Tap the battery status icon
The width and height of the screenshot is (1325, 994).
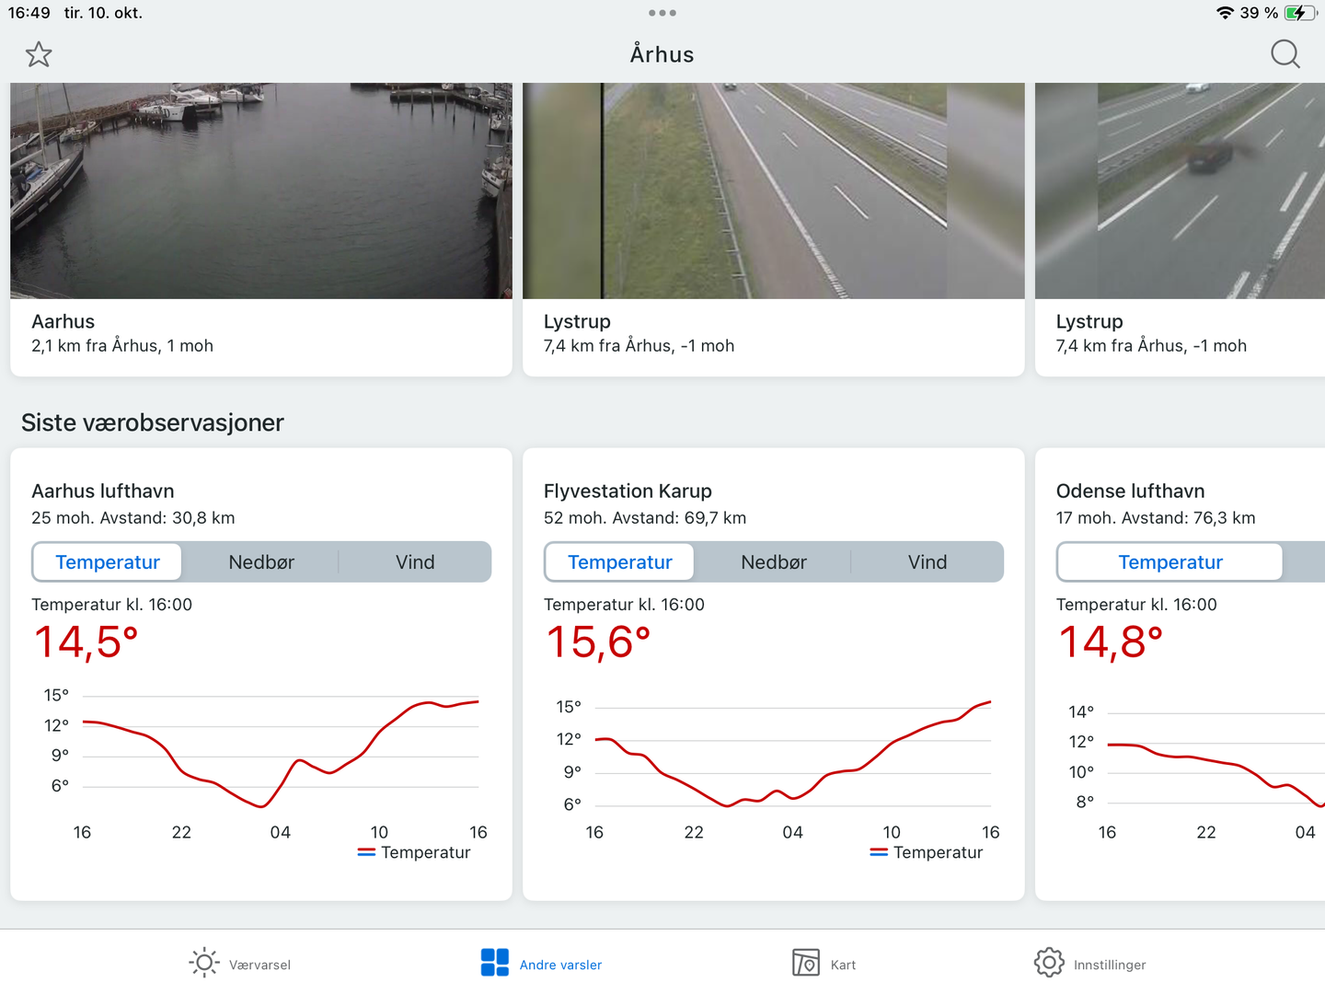(x=1299, y=13)
